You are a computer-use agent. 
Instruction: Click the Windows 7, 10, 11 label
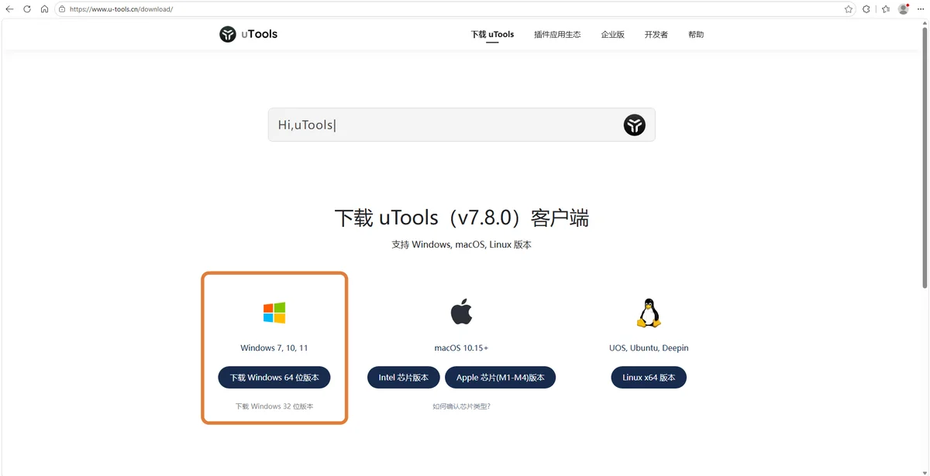(x=274, y=348)
